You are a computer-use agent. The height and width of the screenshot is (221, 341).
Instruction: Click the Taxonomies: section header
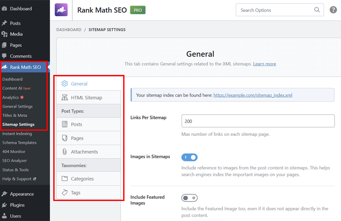coord(89,165)
